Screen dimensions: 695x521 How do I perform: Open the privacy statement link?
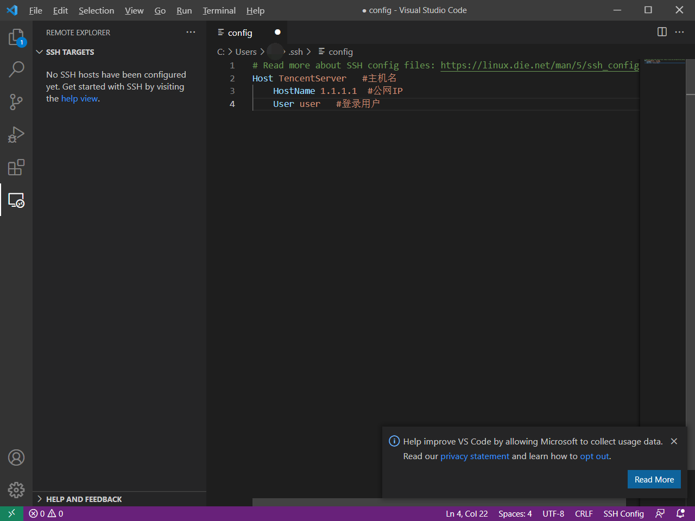coord(475,456)
